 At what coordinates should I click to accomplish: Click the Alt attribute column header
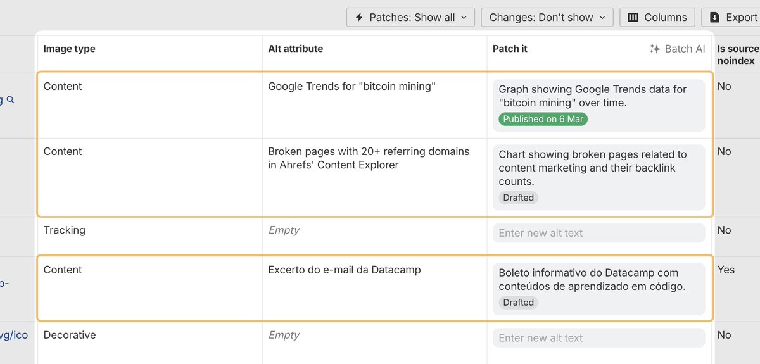[x=296, y=49]
